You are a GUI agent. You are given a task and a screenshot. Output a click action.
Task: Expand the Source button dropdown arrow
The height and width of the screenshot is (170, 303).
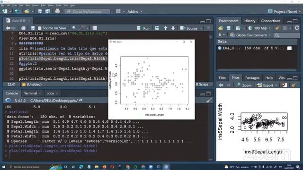tap(201, 28)
